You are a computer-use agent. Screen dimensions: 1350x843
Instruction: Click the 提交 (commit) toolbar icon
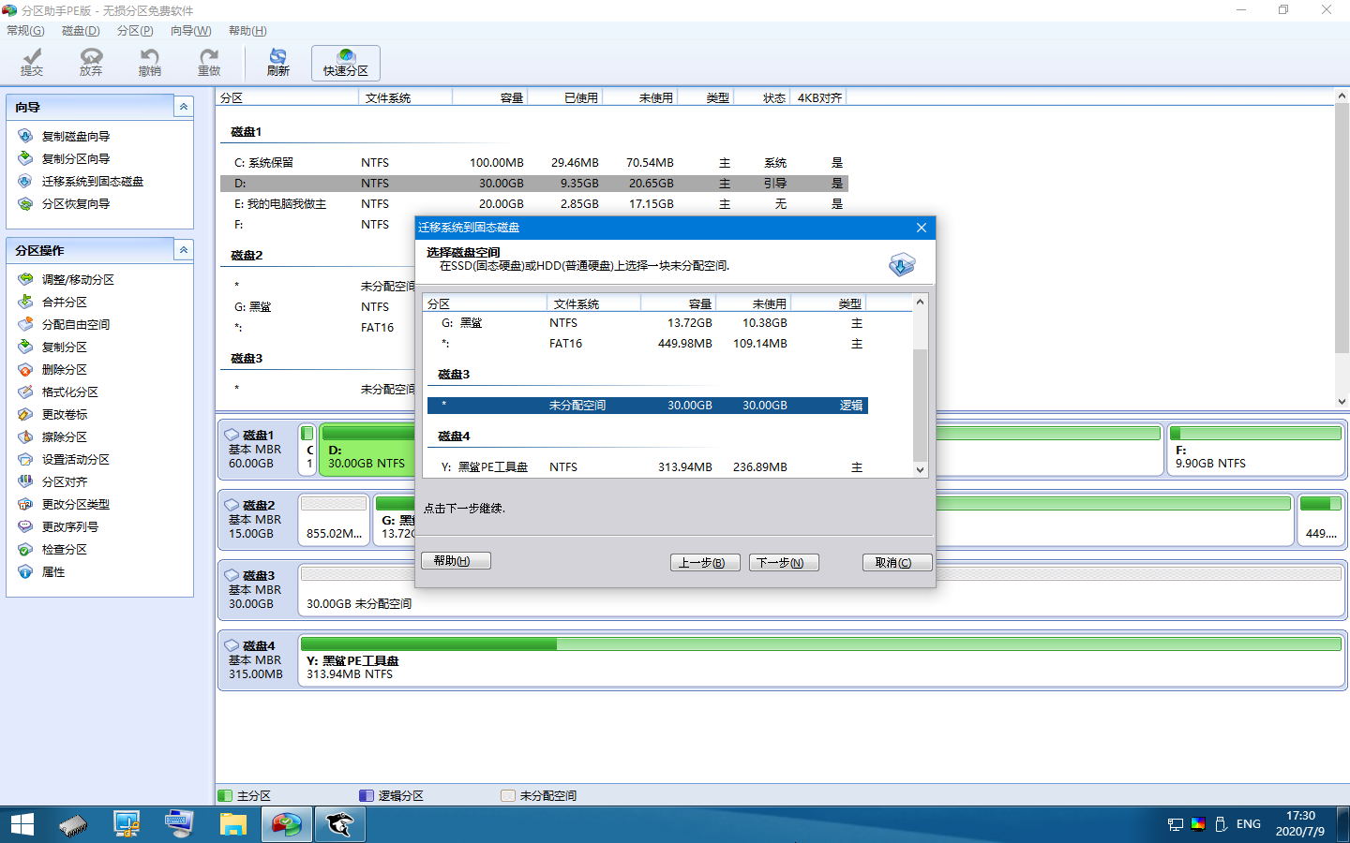[x=32, y=63]
